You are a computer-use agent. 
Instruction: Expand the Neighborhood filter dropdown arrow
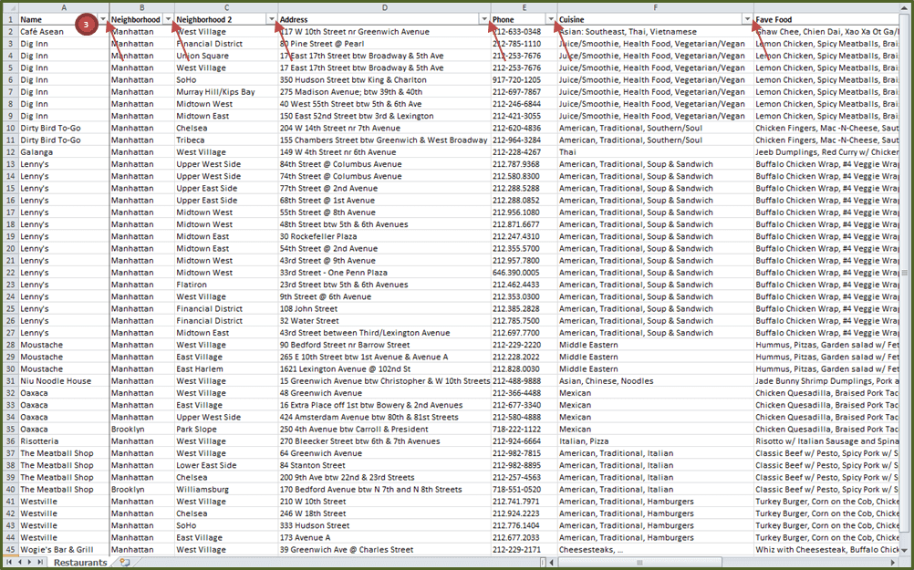pyautogui.click(x=168, y=19)
